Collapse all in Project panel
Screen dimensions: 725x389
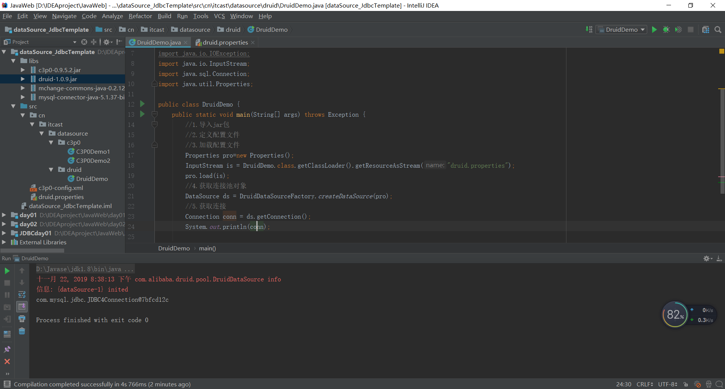click(94, 42)
